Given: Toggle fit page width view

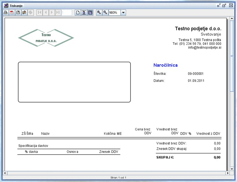Looking at the screenshot, I should point(84,12).
